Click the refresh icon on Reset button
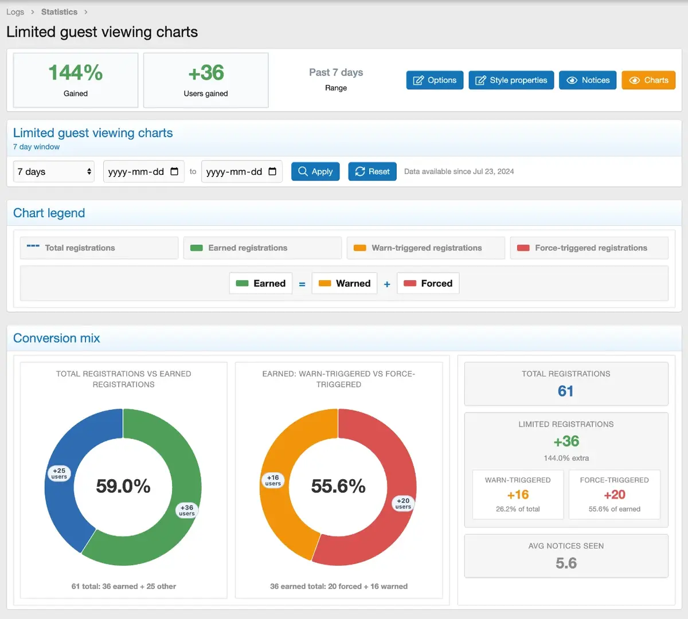Image resolution: width=688 pixels, height=619 pixels. click(359, 171)
